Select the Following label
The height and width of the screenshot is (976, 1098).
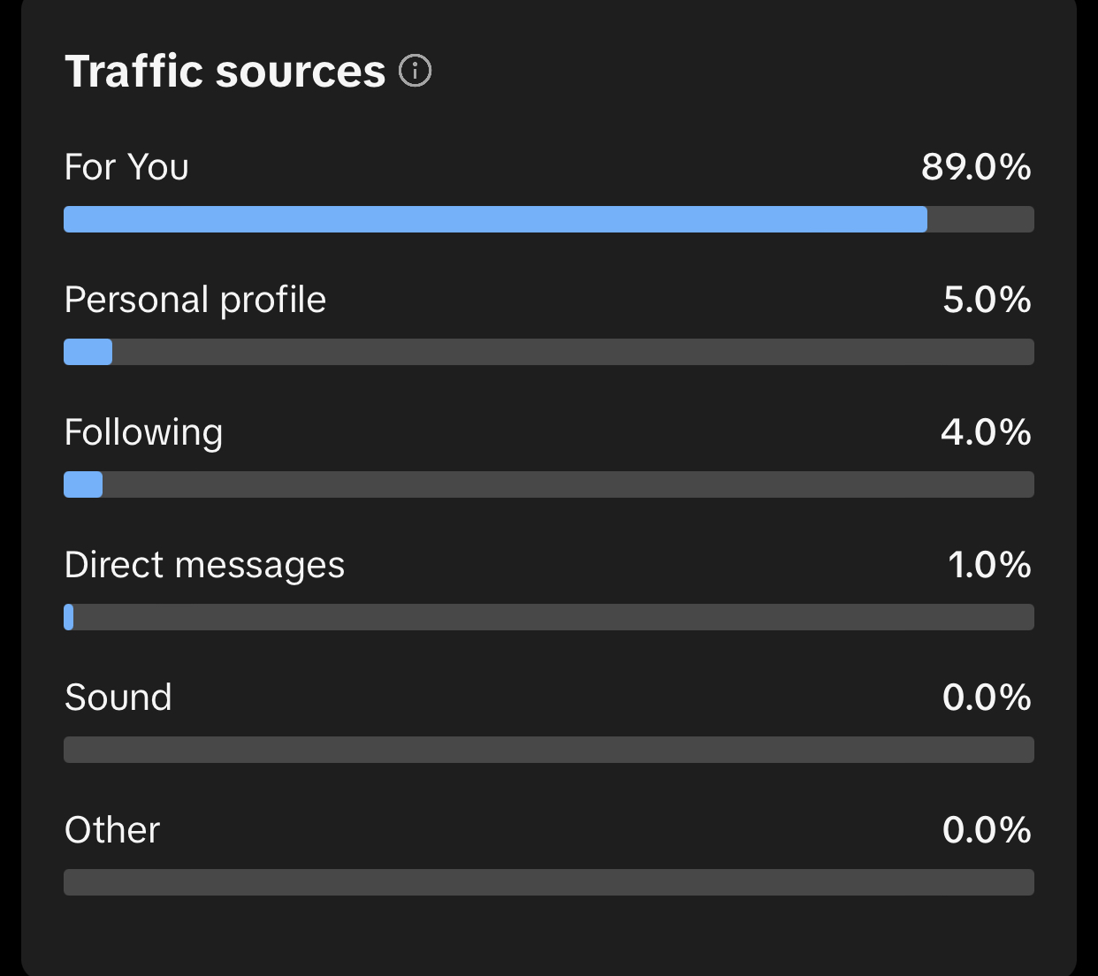coord(143,433)
